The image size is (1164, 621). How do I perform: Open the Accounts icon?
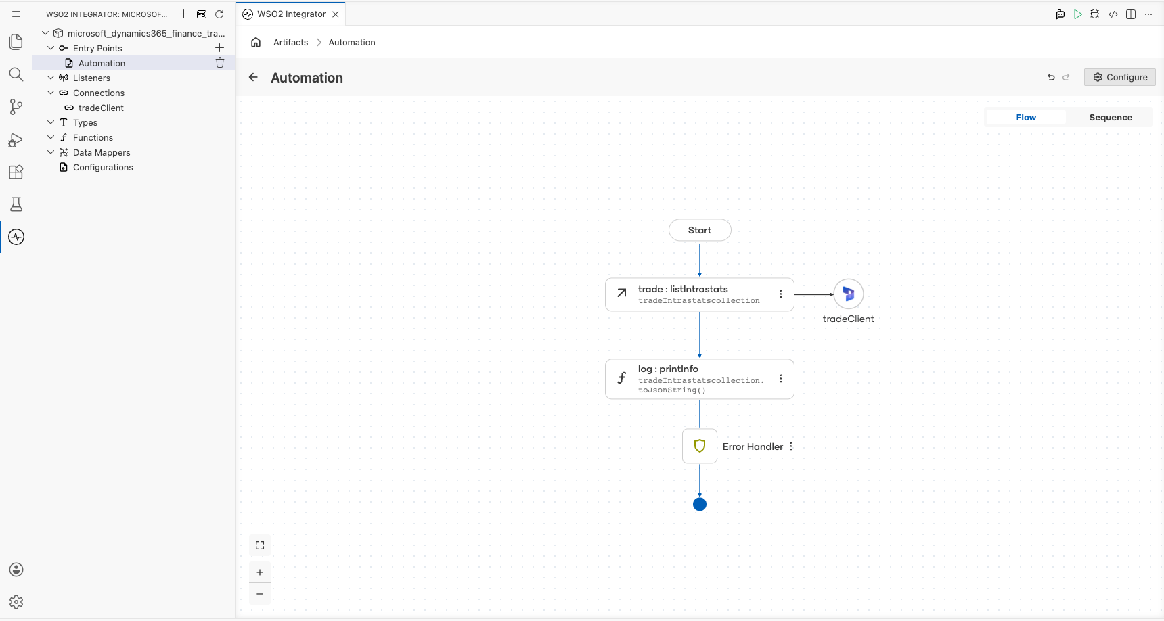tap(16, 570)
